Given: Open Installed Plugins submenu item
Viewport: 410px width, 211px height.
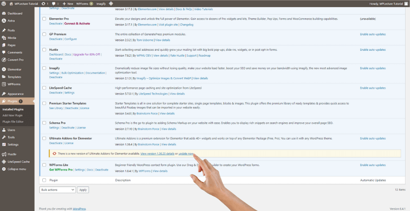Looking at the screenshot, I should coord(13,109).
